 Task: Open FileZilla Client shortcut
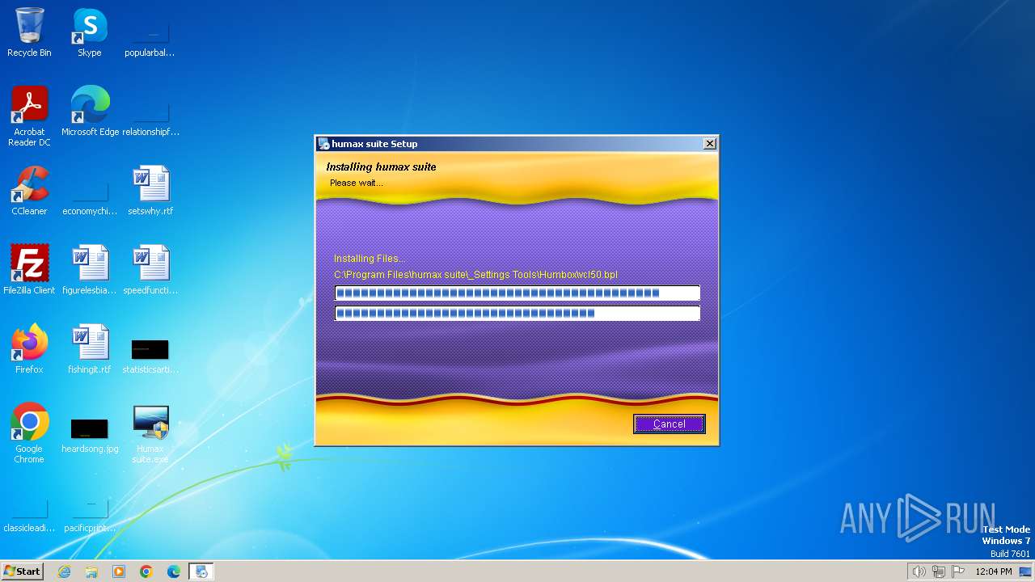(x=29, y=270)
